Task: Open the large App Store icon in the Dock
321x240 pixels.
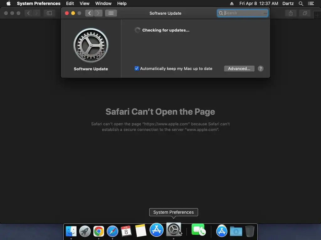Action: (x=157, y=230)
